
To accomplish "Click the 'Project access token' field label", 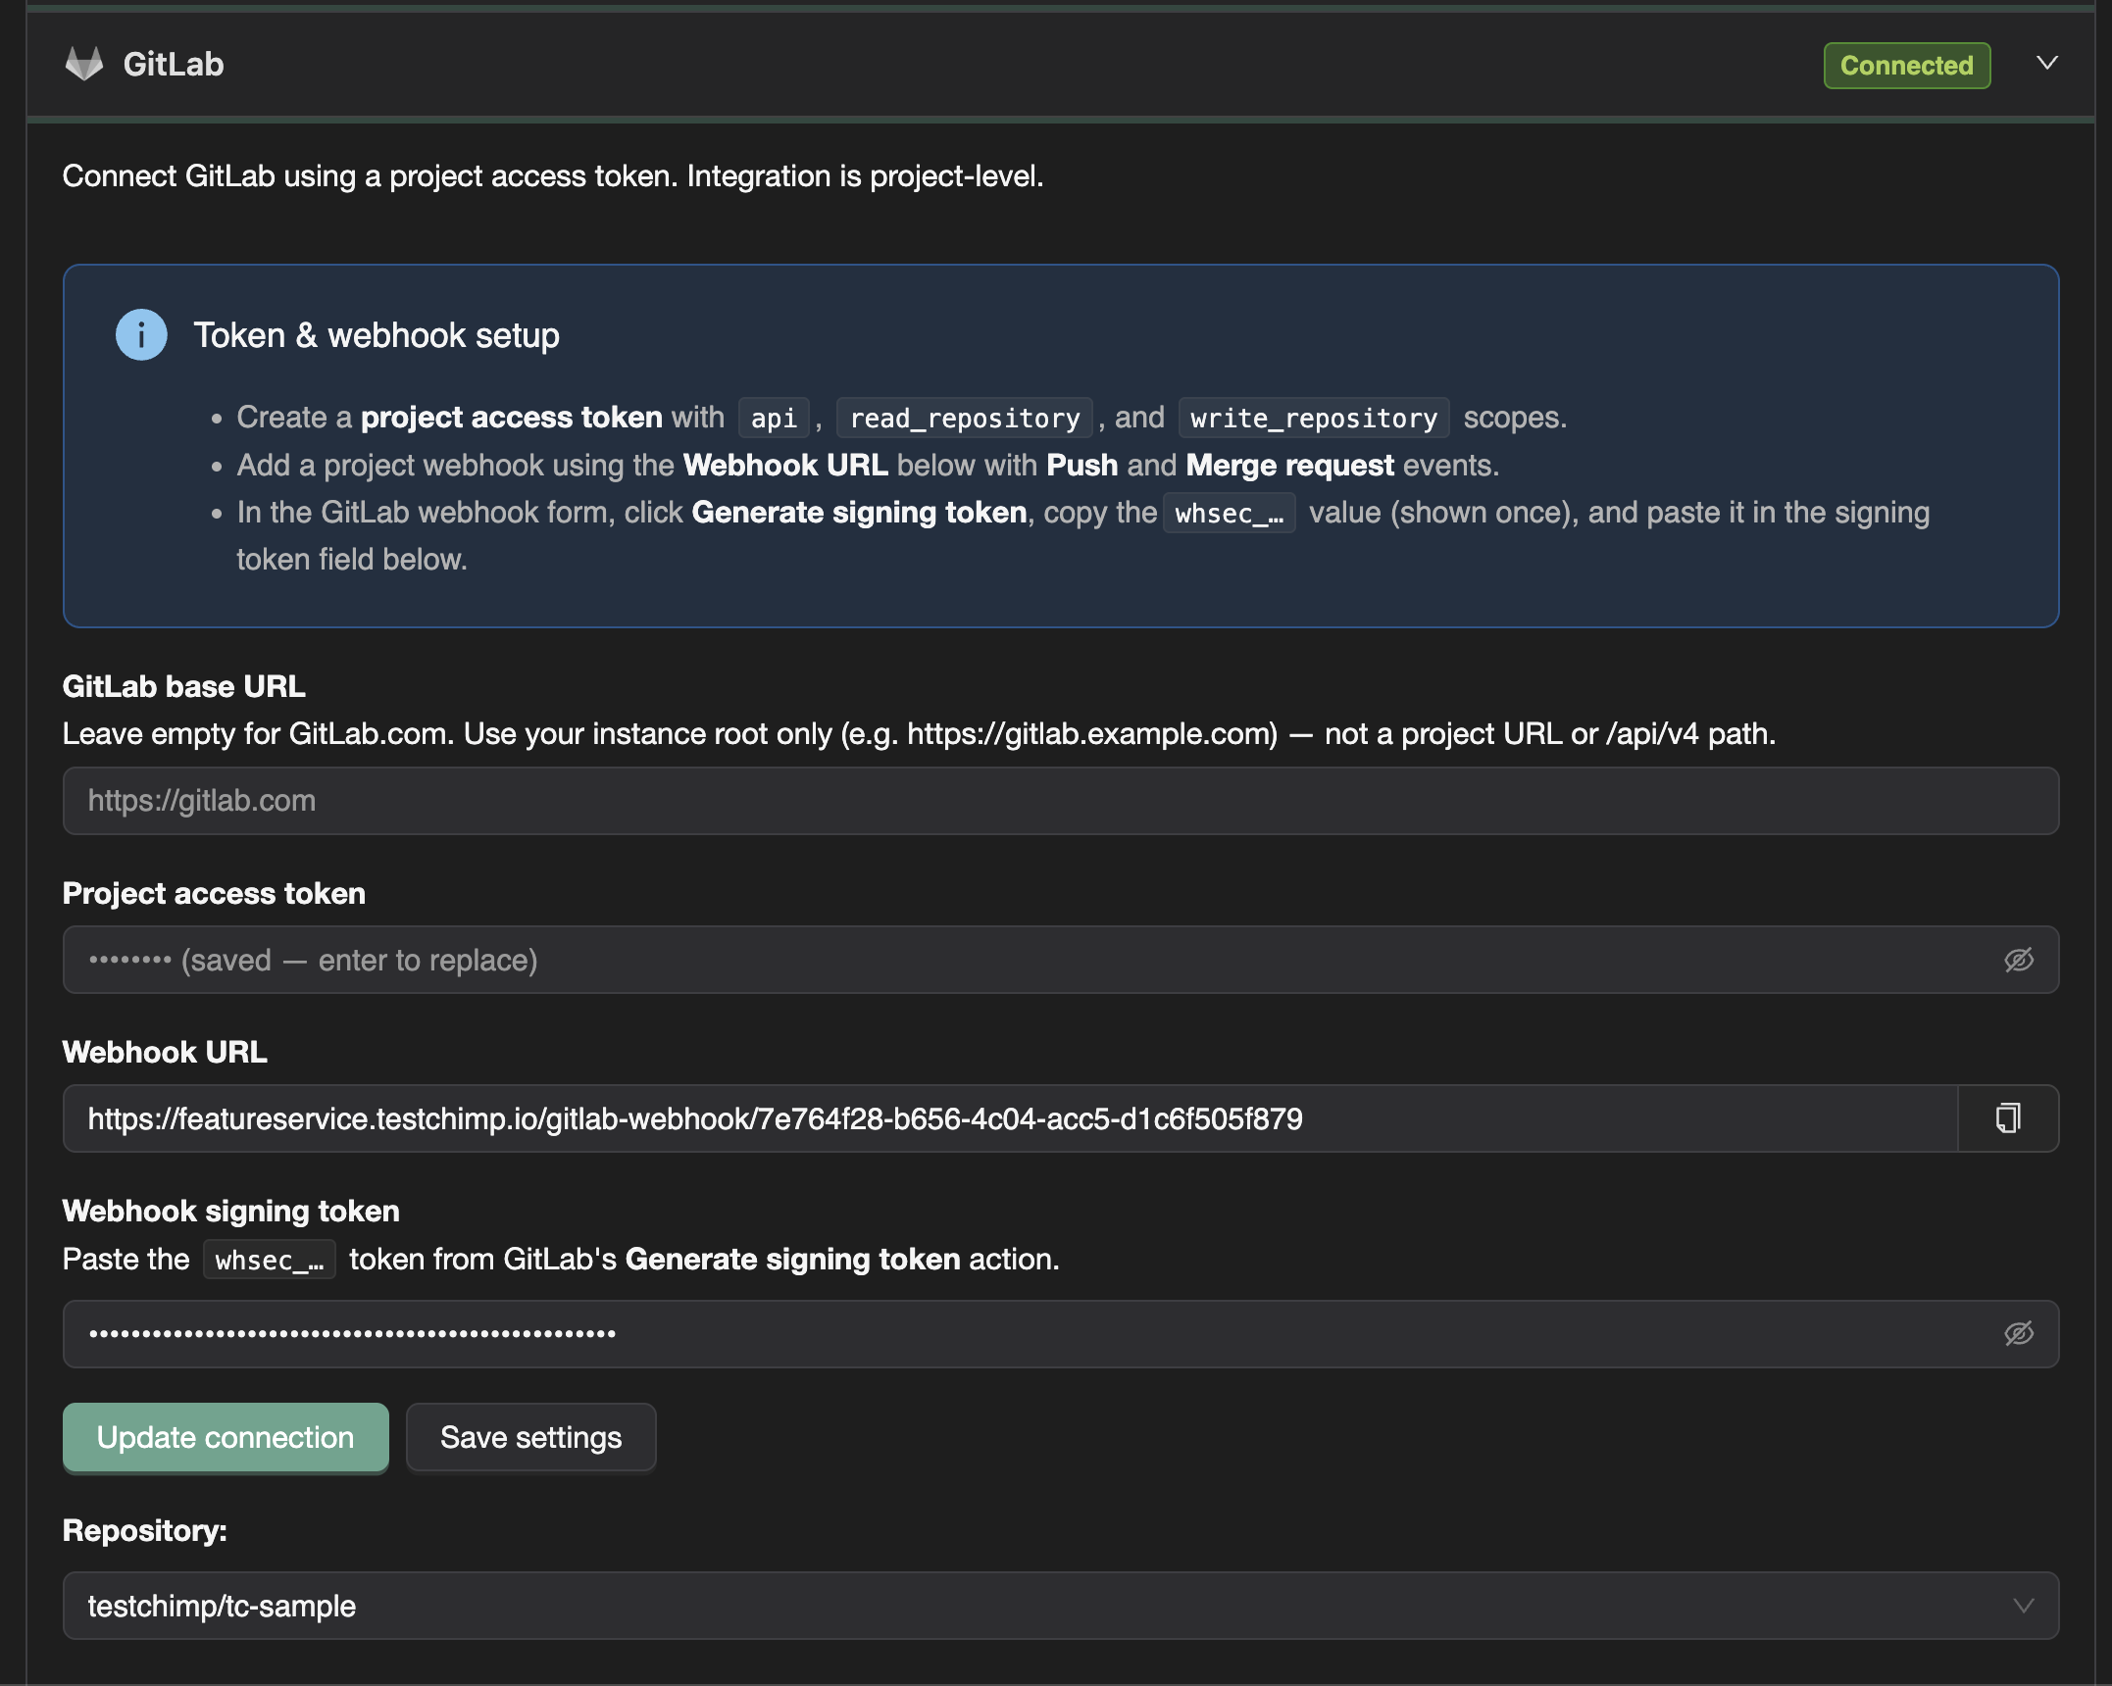I will tap(214, 893).
